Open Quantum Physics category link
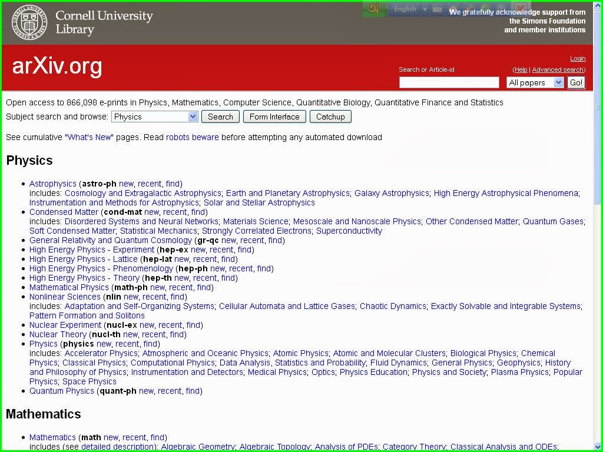 click(61, 391)
